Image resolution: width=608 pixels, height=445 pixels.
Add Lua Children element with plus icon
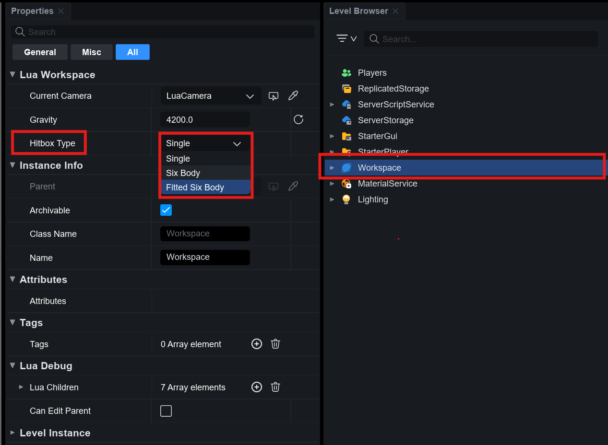pos(257,387)
